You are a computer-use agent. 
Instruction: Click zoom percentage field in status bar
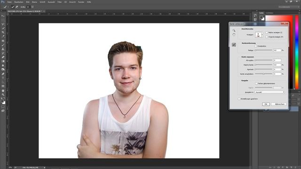point(10,168)
